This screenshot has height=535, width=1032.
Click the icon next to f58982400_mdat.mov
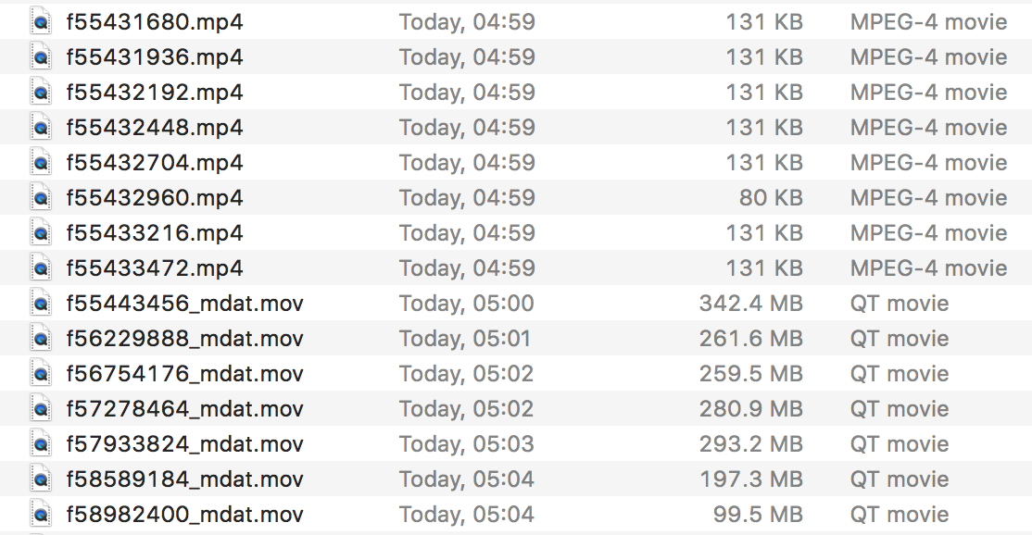pos(41,514)
